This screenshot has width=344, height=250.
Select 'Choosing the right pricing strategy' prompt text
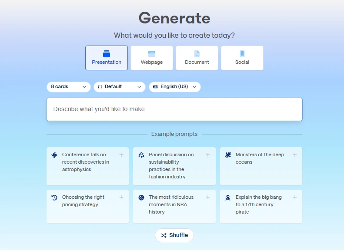[83, 201]
